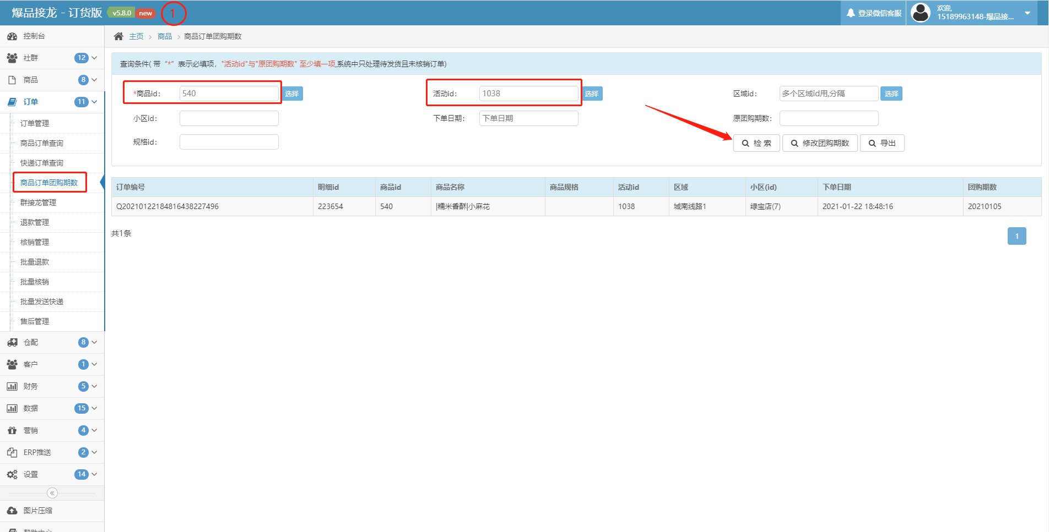Click page 1 pagination button
Image resolution: width=1049 pixels, height=532 pixels.
(x=1017, y=236)
